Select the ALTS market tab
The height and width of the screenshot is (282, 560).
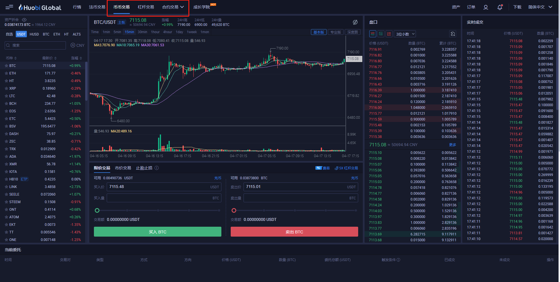coord(77,34)
